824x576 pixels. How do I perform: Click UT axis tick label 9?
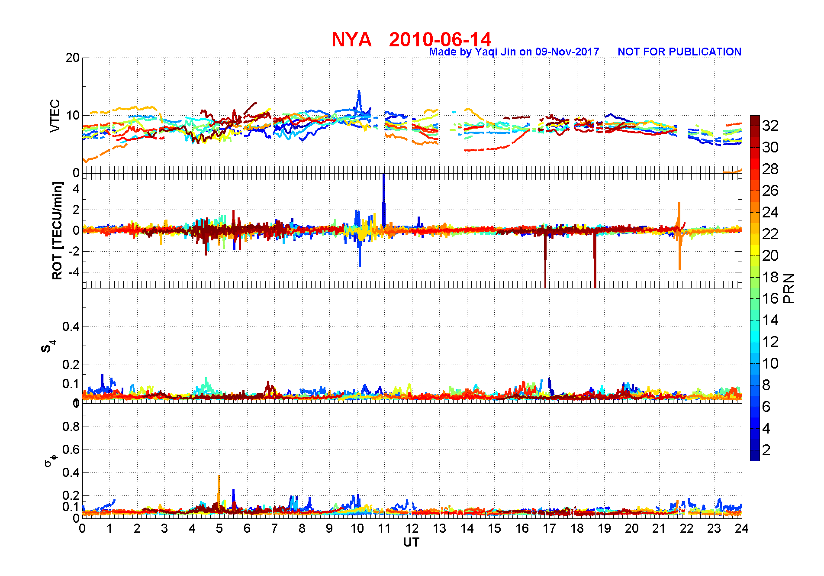(x=329, y=528)
